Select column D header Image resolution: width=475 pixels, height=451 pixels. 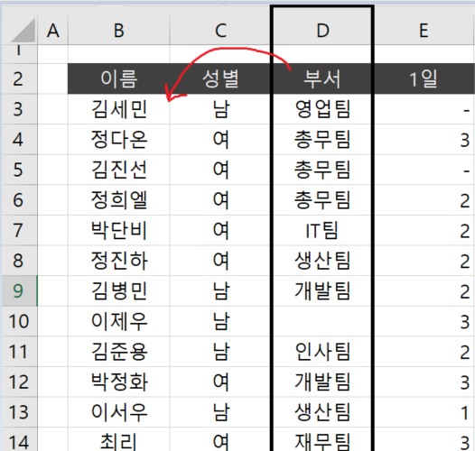[x=322, y=30]
